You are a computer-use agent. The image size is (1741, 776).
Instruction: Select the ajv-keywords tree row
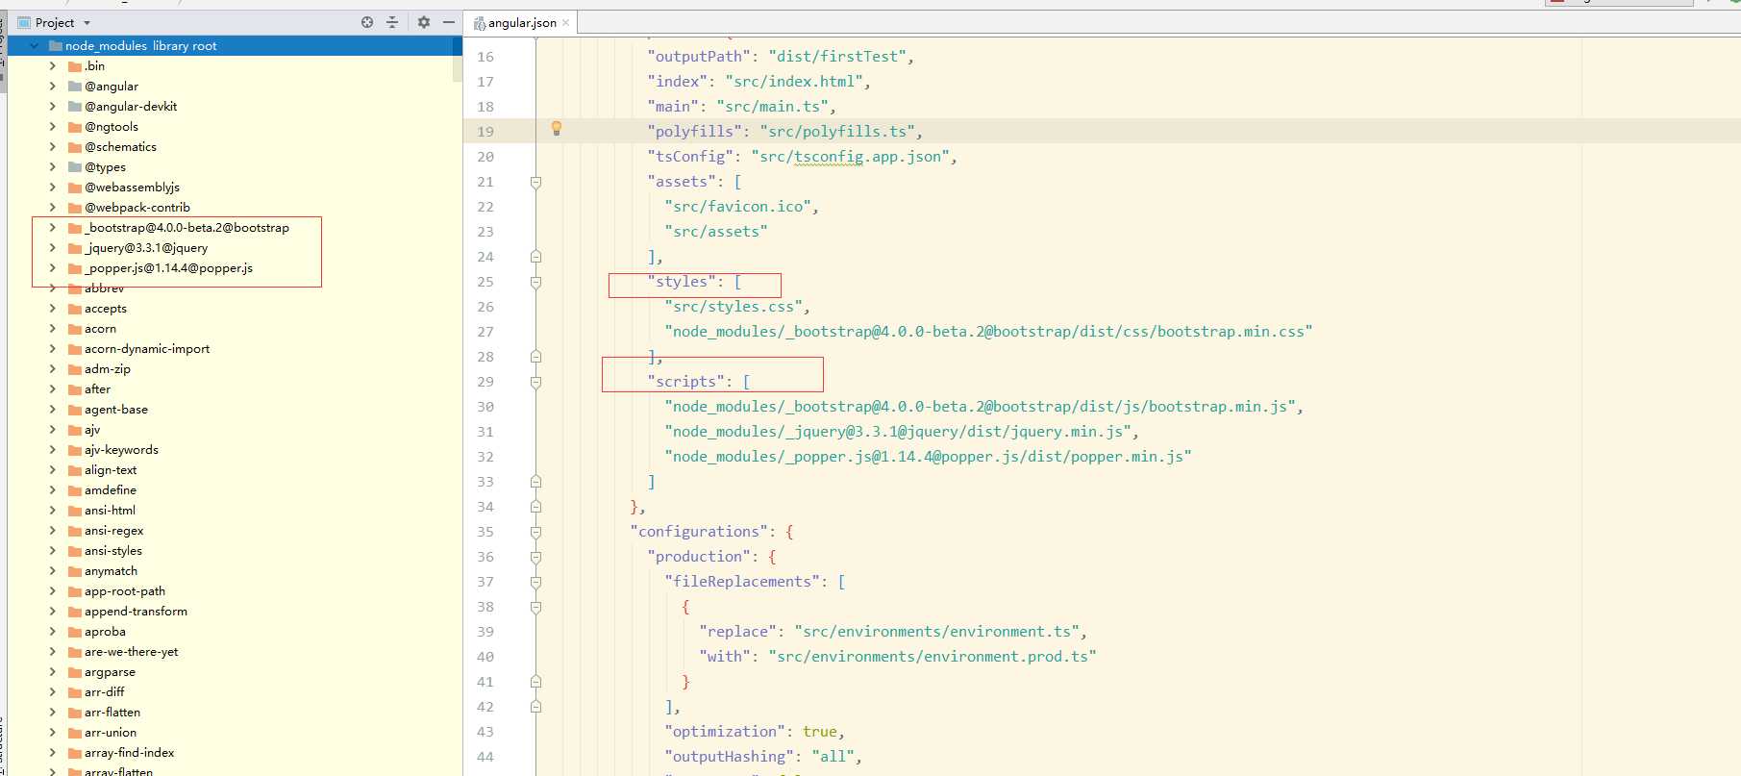click(235, 450)
